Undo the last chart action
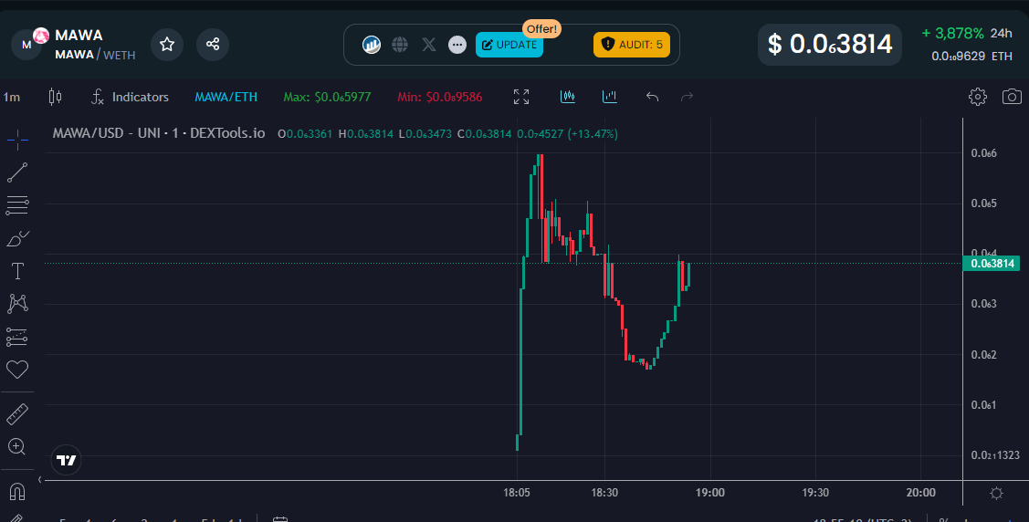This screenshot has height=522, width=1029. pos(652,97)
